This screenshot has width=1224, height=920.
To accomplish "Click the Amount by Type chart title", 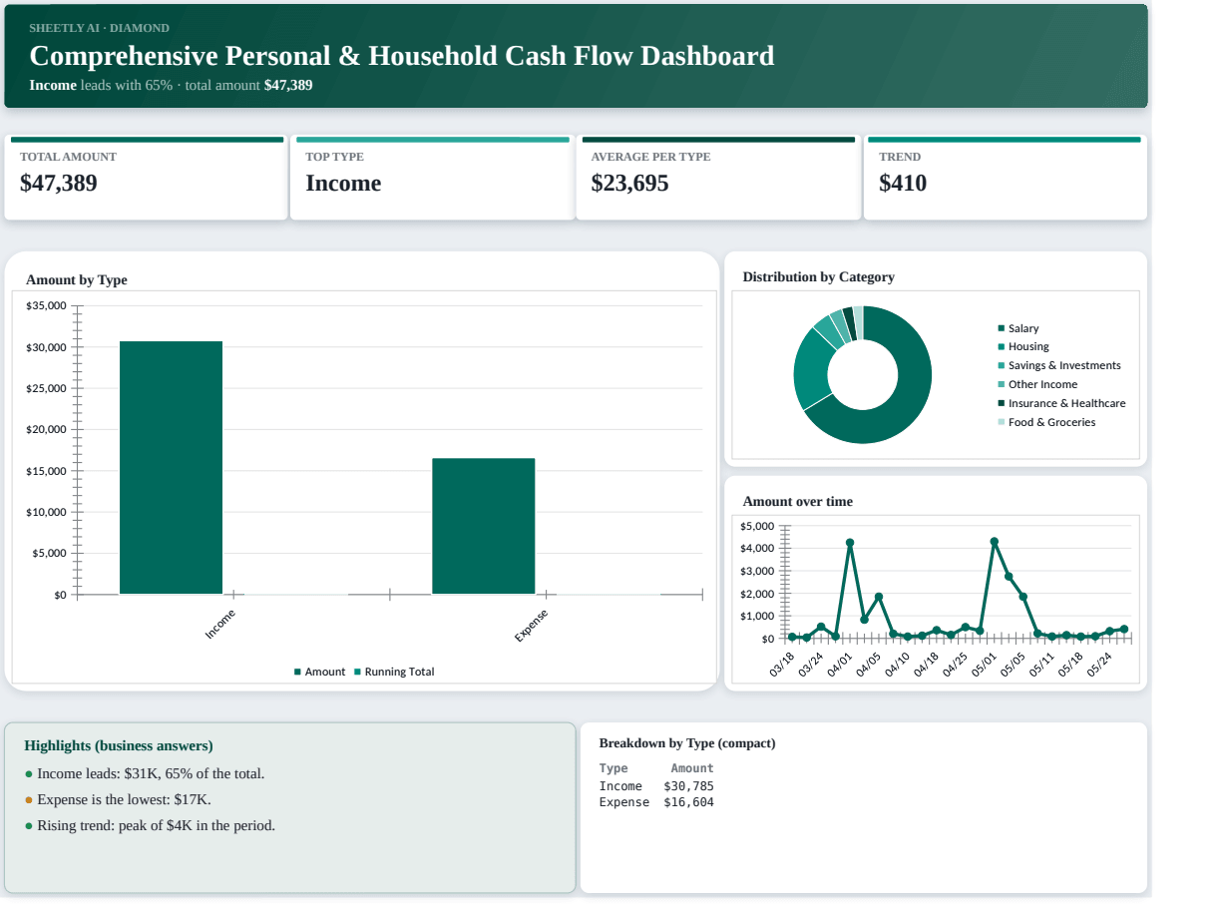I will coord(77,280).
